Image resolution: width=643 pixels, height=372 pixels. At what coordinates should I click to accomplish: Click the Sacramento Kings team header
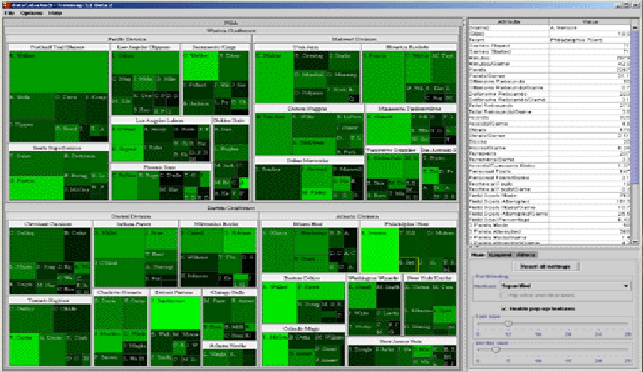pos(215,47)
